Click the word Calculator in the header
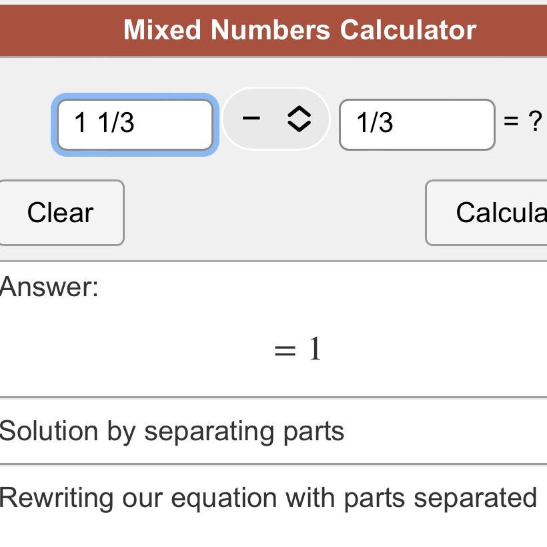Viewport: 547px width, 547px height. point(408,30)
